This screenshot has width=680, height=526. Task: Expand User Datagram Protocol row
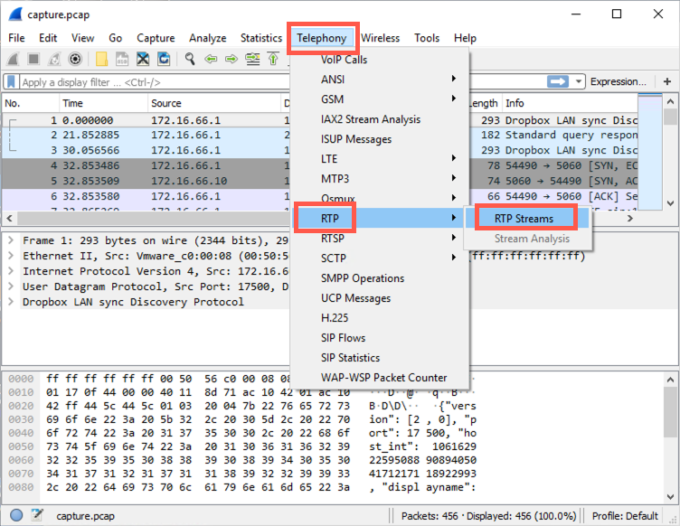pyautogui.click(x=11, y=286)
